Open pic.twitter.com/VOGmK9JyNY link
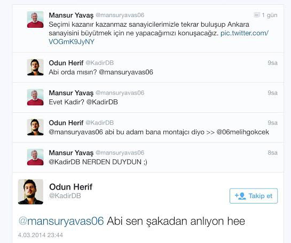This screenshot has height=243, width=291. pyautogui.click(x=159, y=37)
